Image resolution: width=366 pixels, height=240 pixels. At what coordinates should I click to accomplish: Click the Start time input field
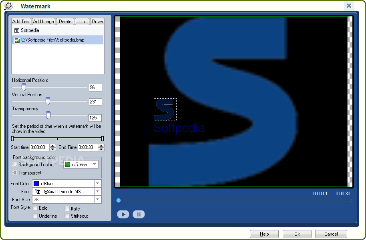[x=40, y=147]
